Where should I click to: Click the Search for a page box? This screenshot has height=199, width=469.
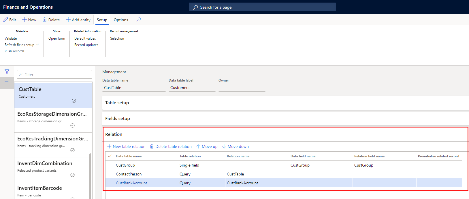(x=262, y=7)
